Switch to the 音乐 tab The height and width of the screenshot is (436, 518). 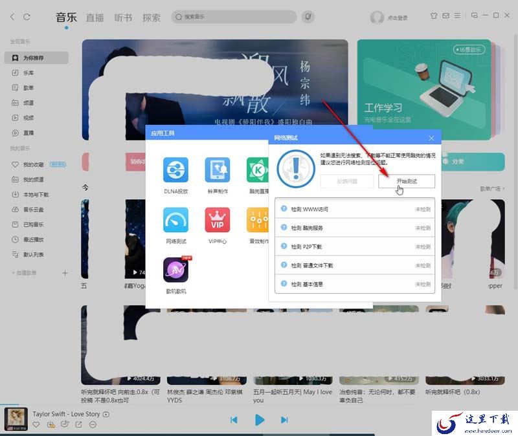coord(67,17)
